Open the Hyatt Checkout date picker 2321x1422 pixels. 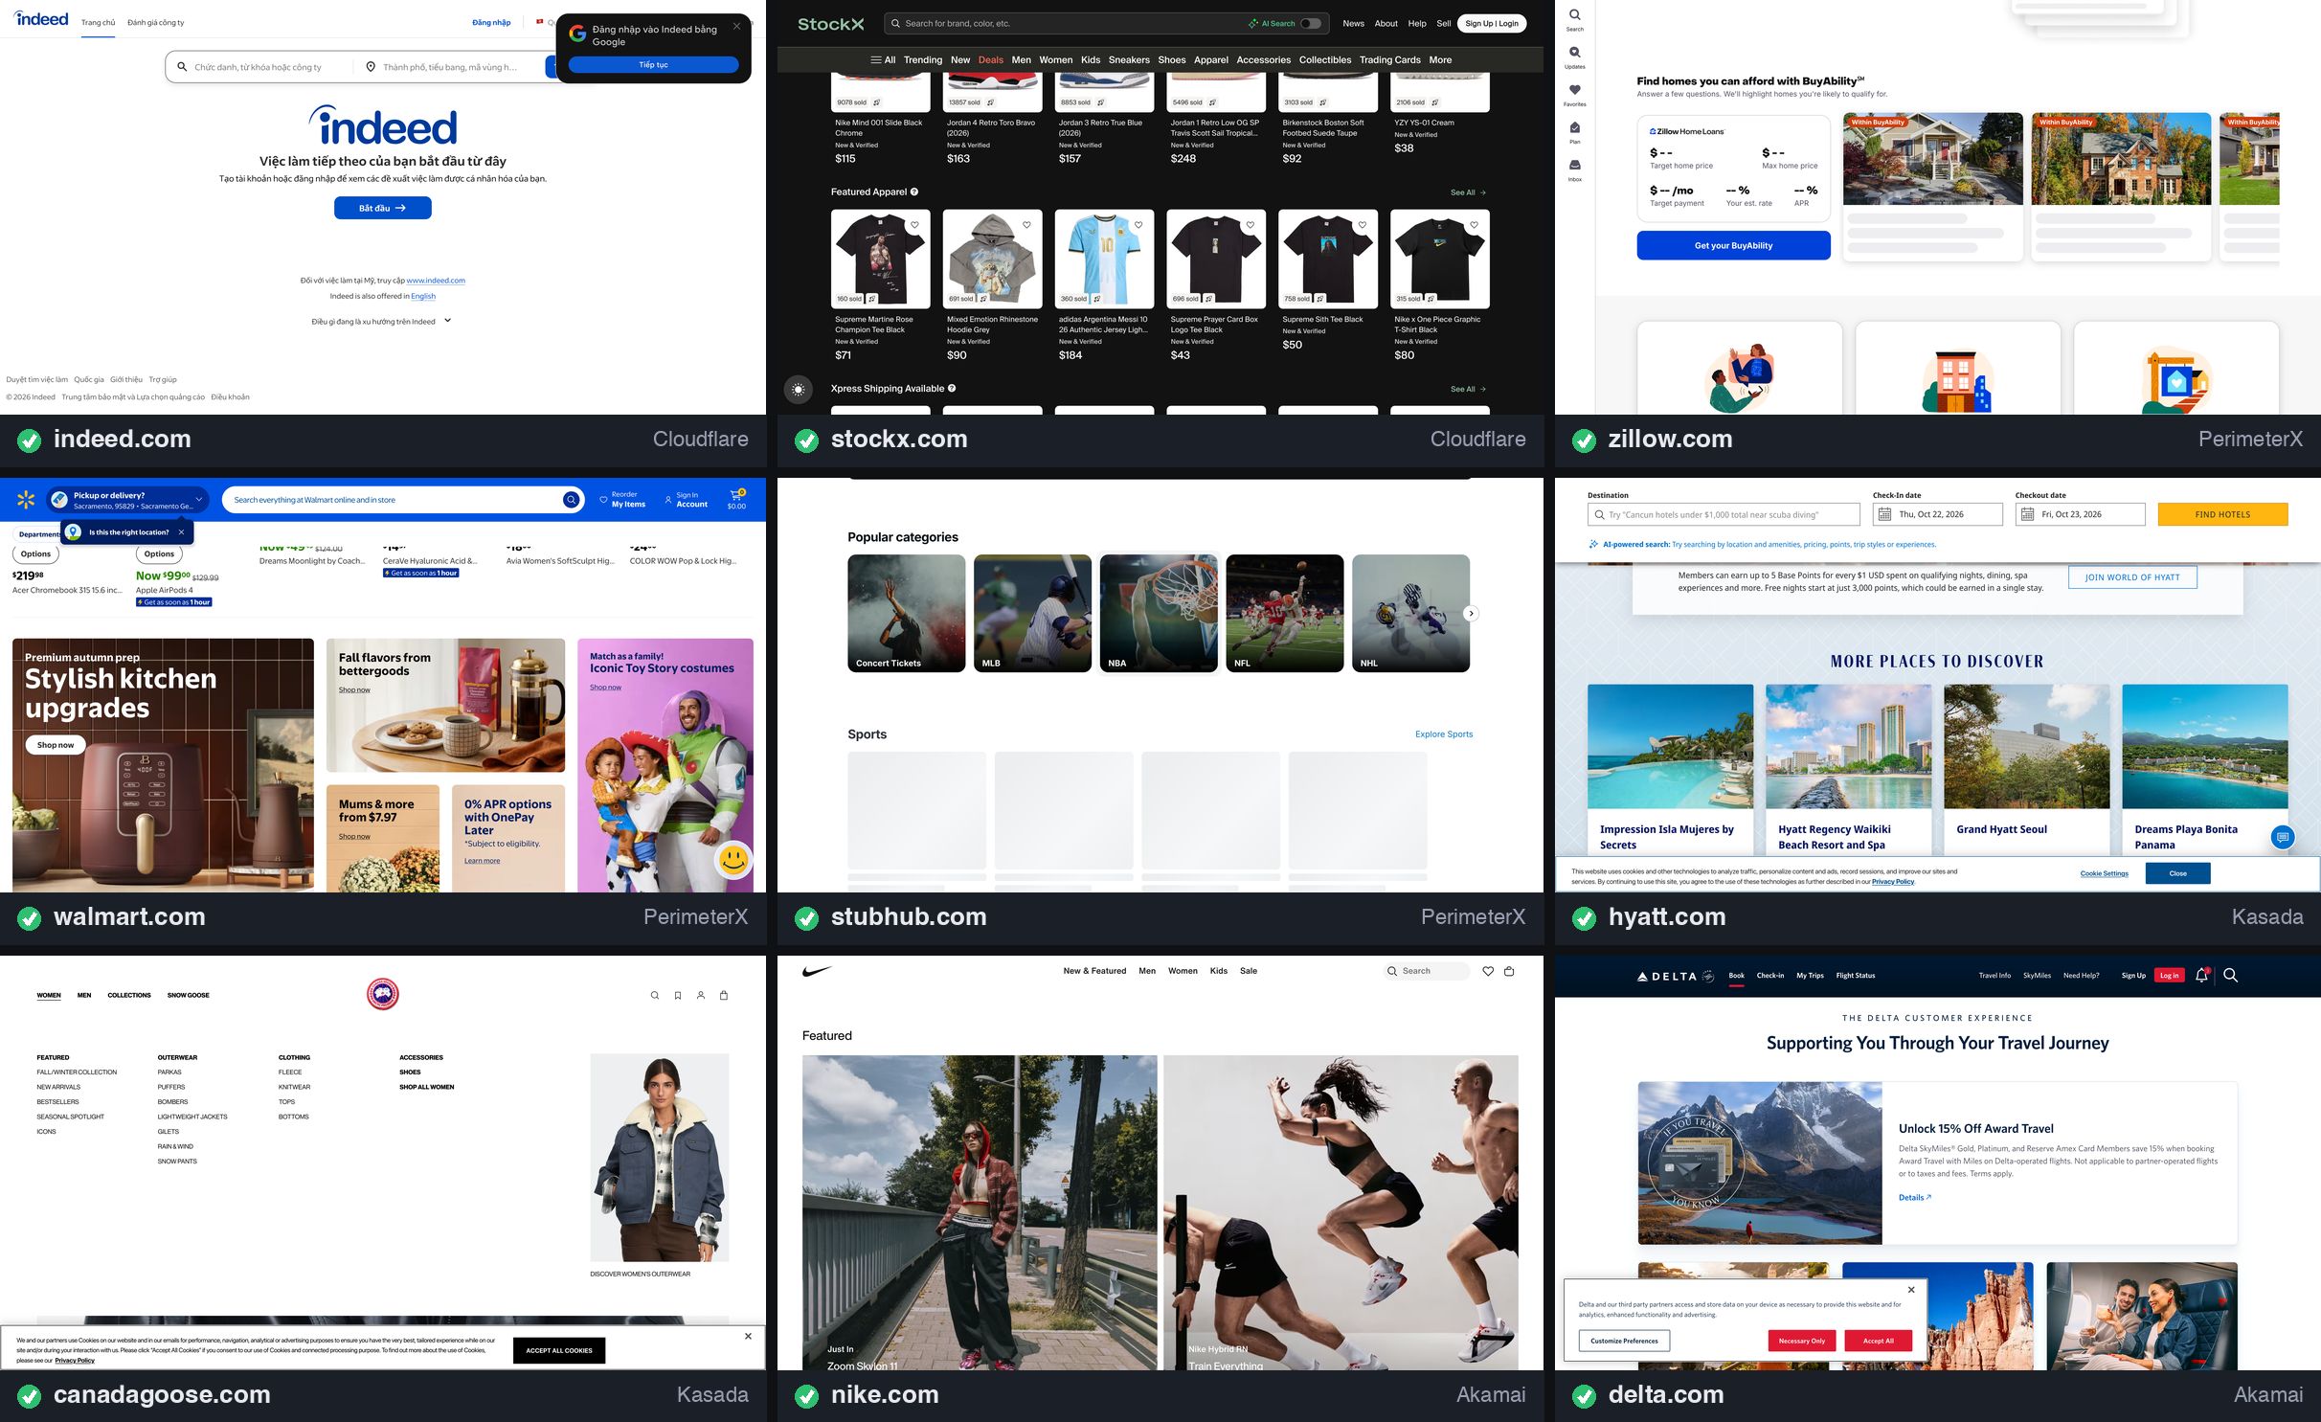tap(2080, 514)
